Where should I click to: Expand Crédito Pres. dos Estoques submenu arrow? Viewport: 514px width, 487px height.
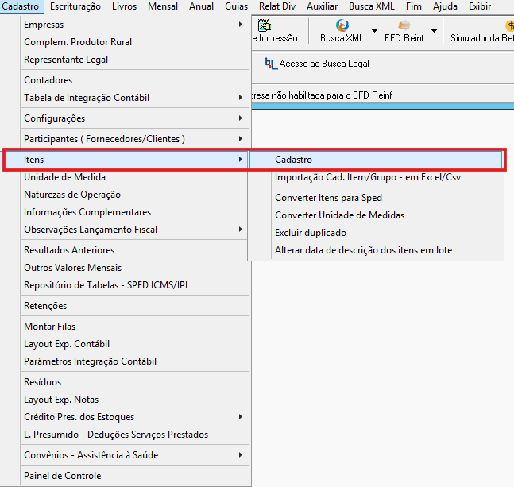[x=241, y=416]
